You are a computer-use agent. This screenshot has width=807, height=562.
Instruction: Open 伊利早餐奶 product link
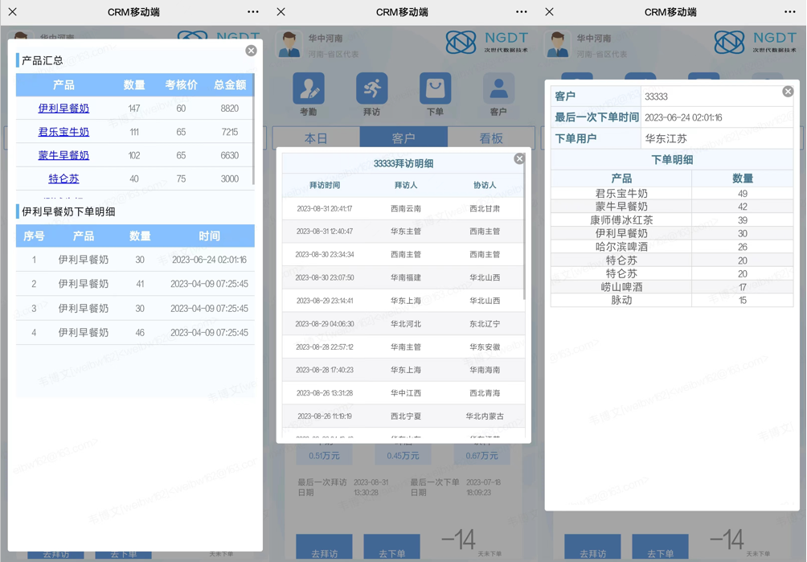pyautogui.click(x=63, y=108)
